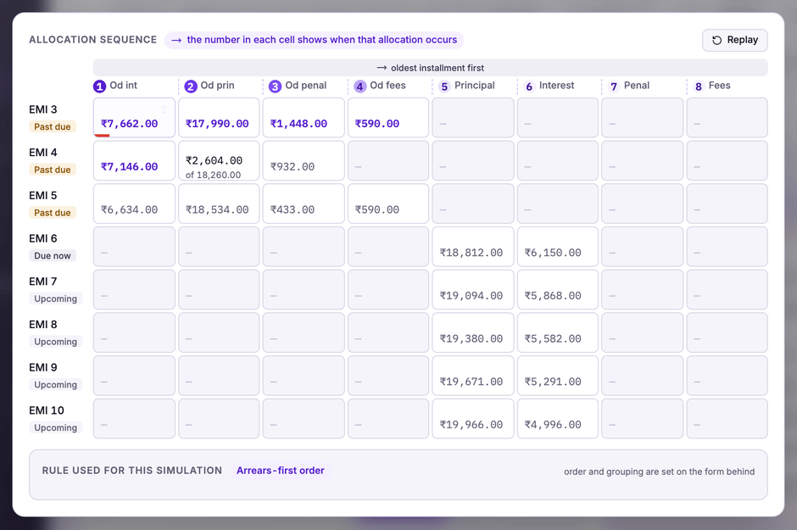Image resolution: width=797 pixels, height=530 pixels.
Task: Click the Replay circular arrow icon
Action: (716, 40)
